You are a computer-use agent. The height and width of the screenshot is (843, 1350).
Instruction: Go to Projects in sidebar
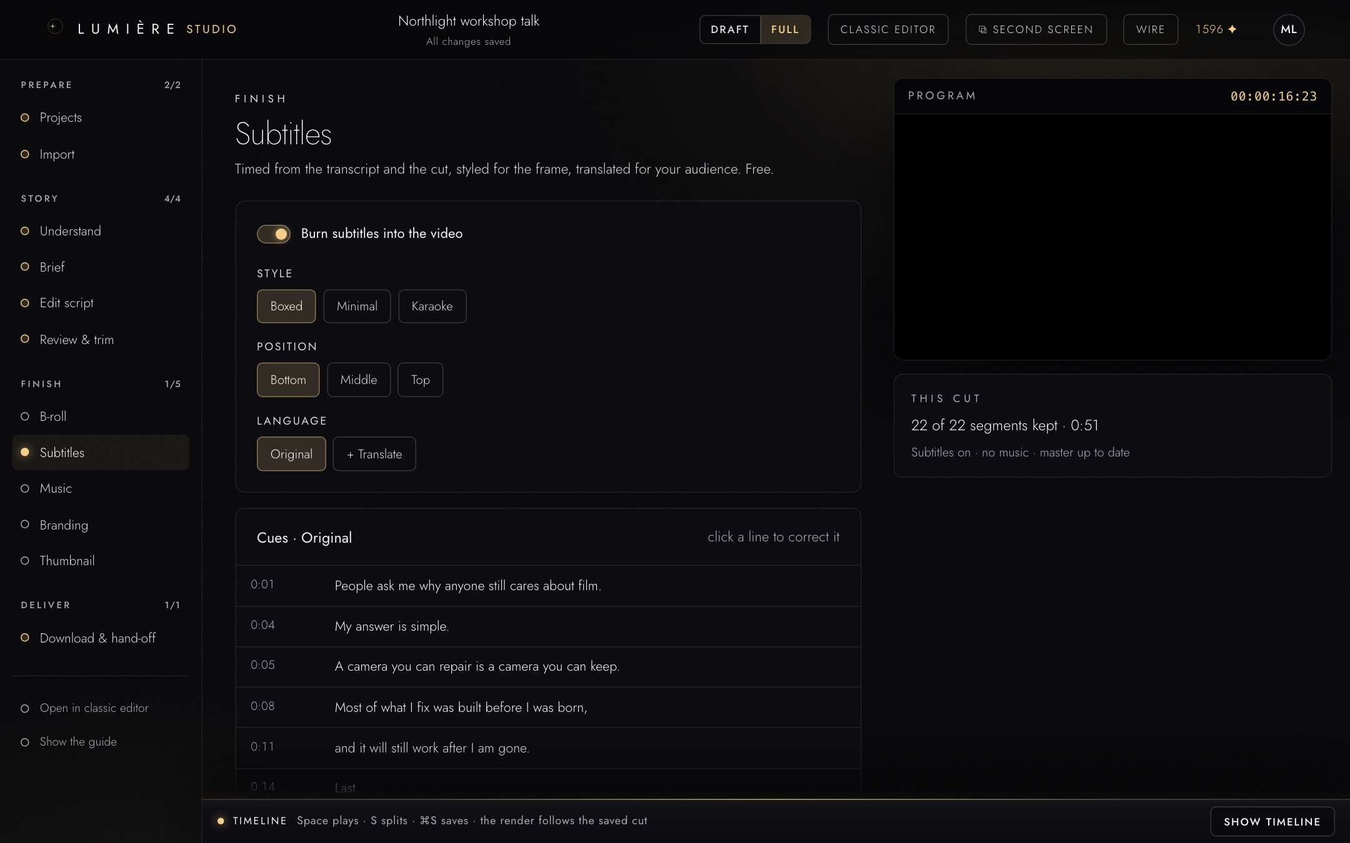click(100, 117)
